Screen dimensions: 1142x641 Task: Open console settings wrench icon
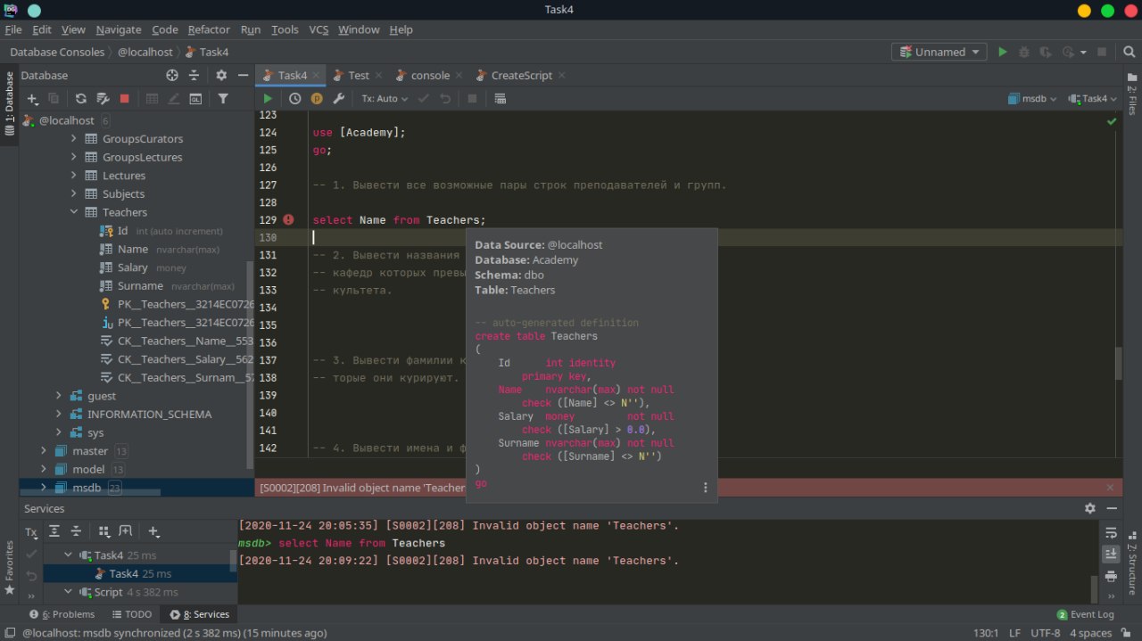click(339, 99)
